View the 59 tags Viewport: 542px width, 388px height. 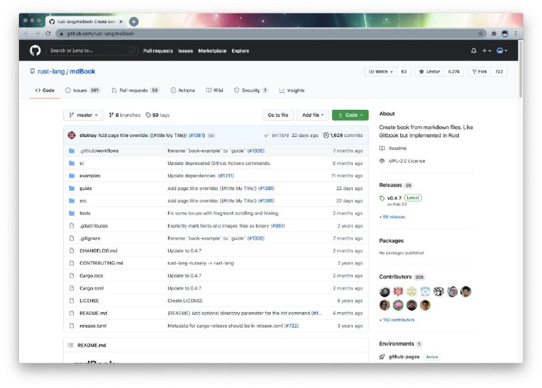(158, 115)
